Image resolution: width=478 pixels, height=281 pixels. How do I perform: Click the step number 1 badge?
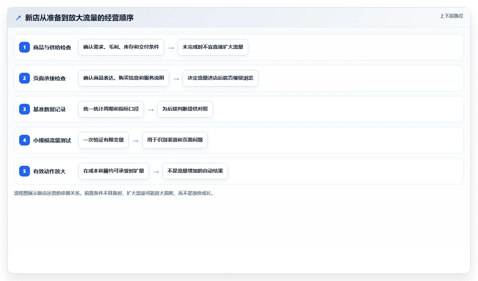point(25,47)
